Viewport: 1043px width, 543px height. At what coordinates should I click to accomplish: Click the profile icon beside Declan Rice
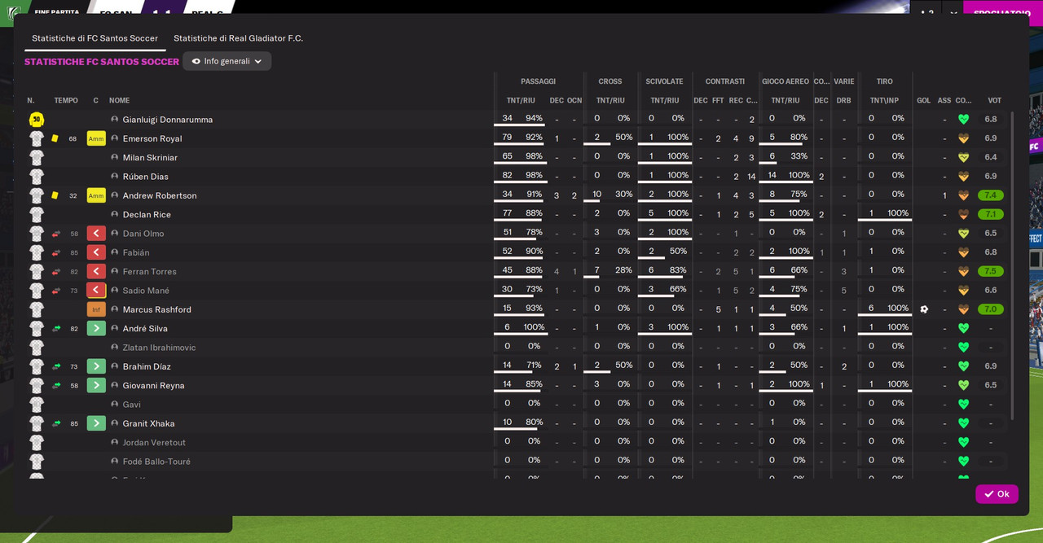[115, 215]
